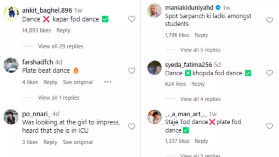The width and height of the screenshot is (279, 157).
Task: Reply to syeda_fatima256's comment
Action: point(198,84)
